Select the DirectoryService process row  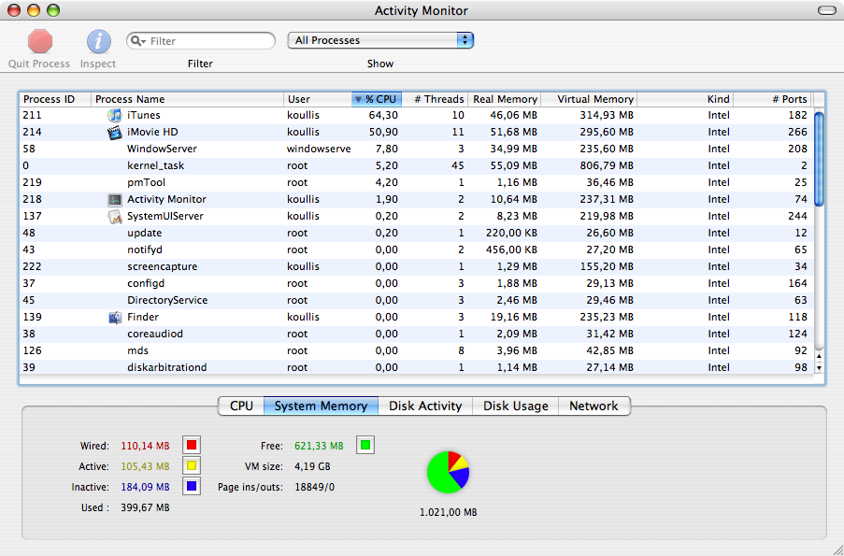416,300
